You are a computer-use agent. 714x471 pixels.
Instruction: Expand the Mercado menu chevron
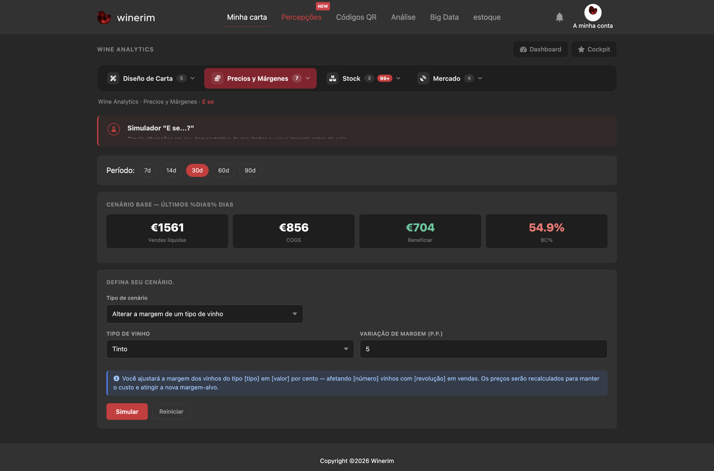tap(480, 78)
